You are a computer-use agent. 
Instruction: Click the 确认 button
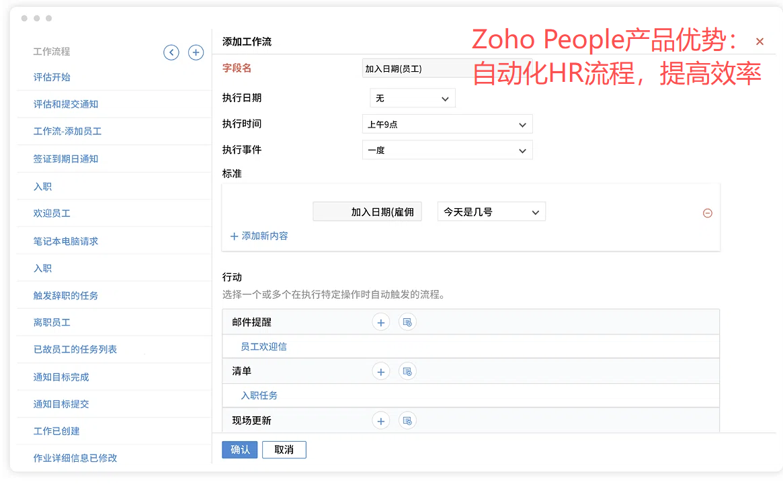[x=240, y=450]
